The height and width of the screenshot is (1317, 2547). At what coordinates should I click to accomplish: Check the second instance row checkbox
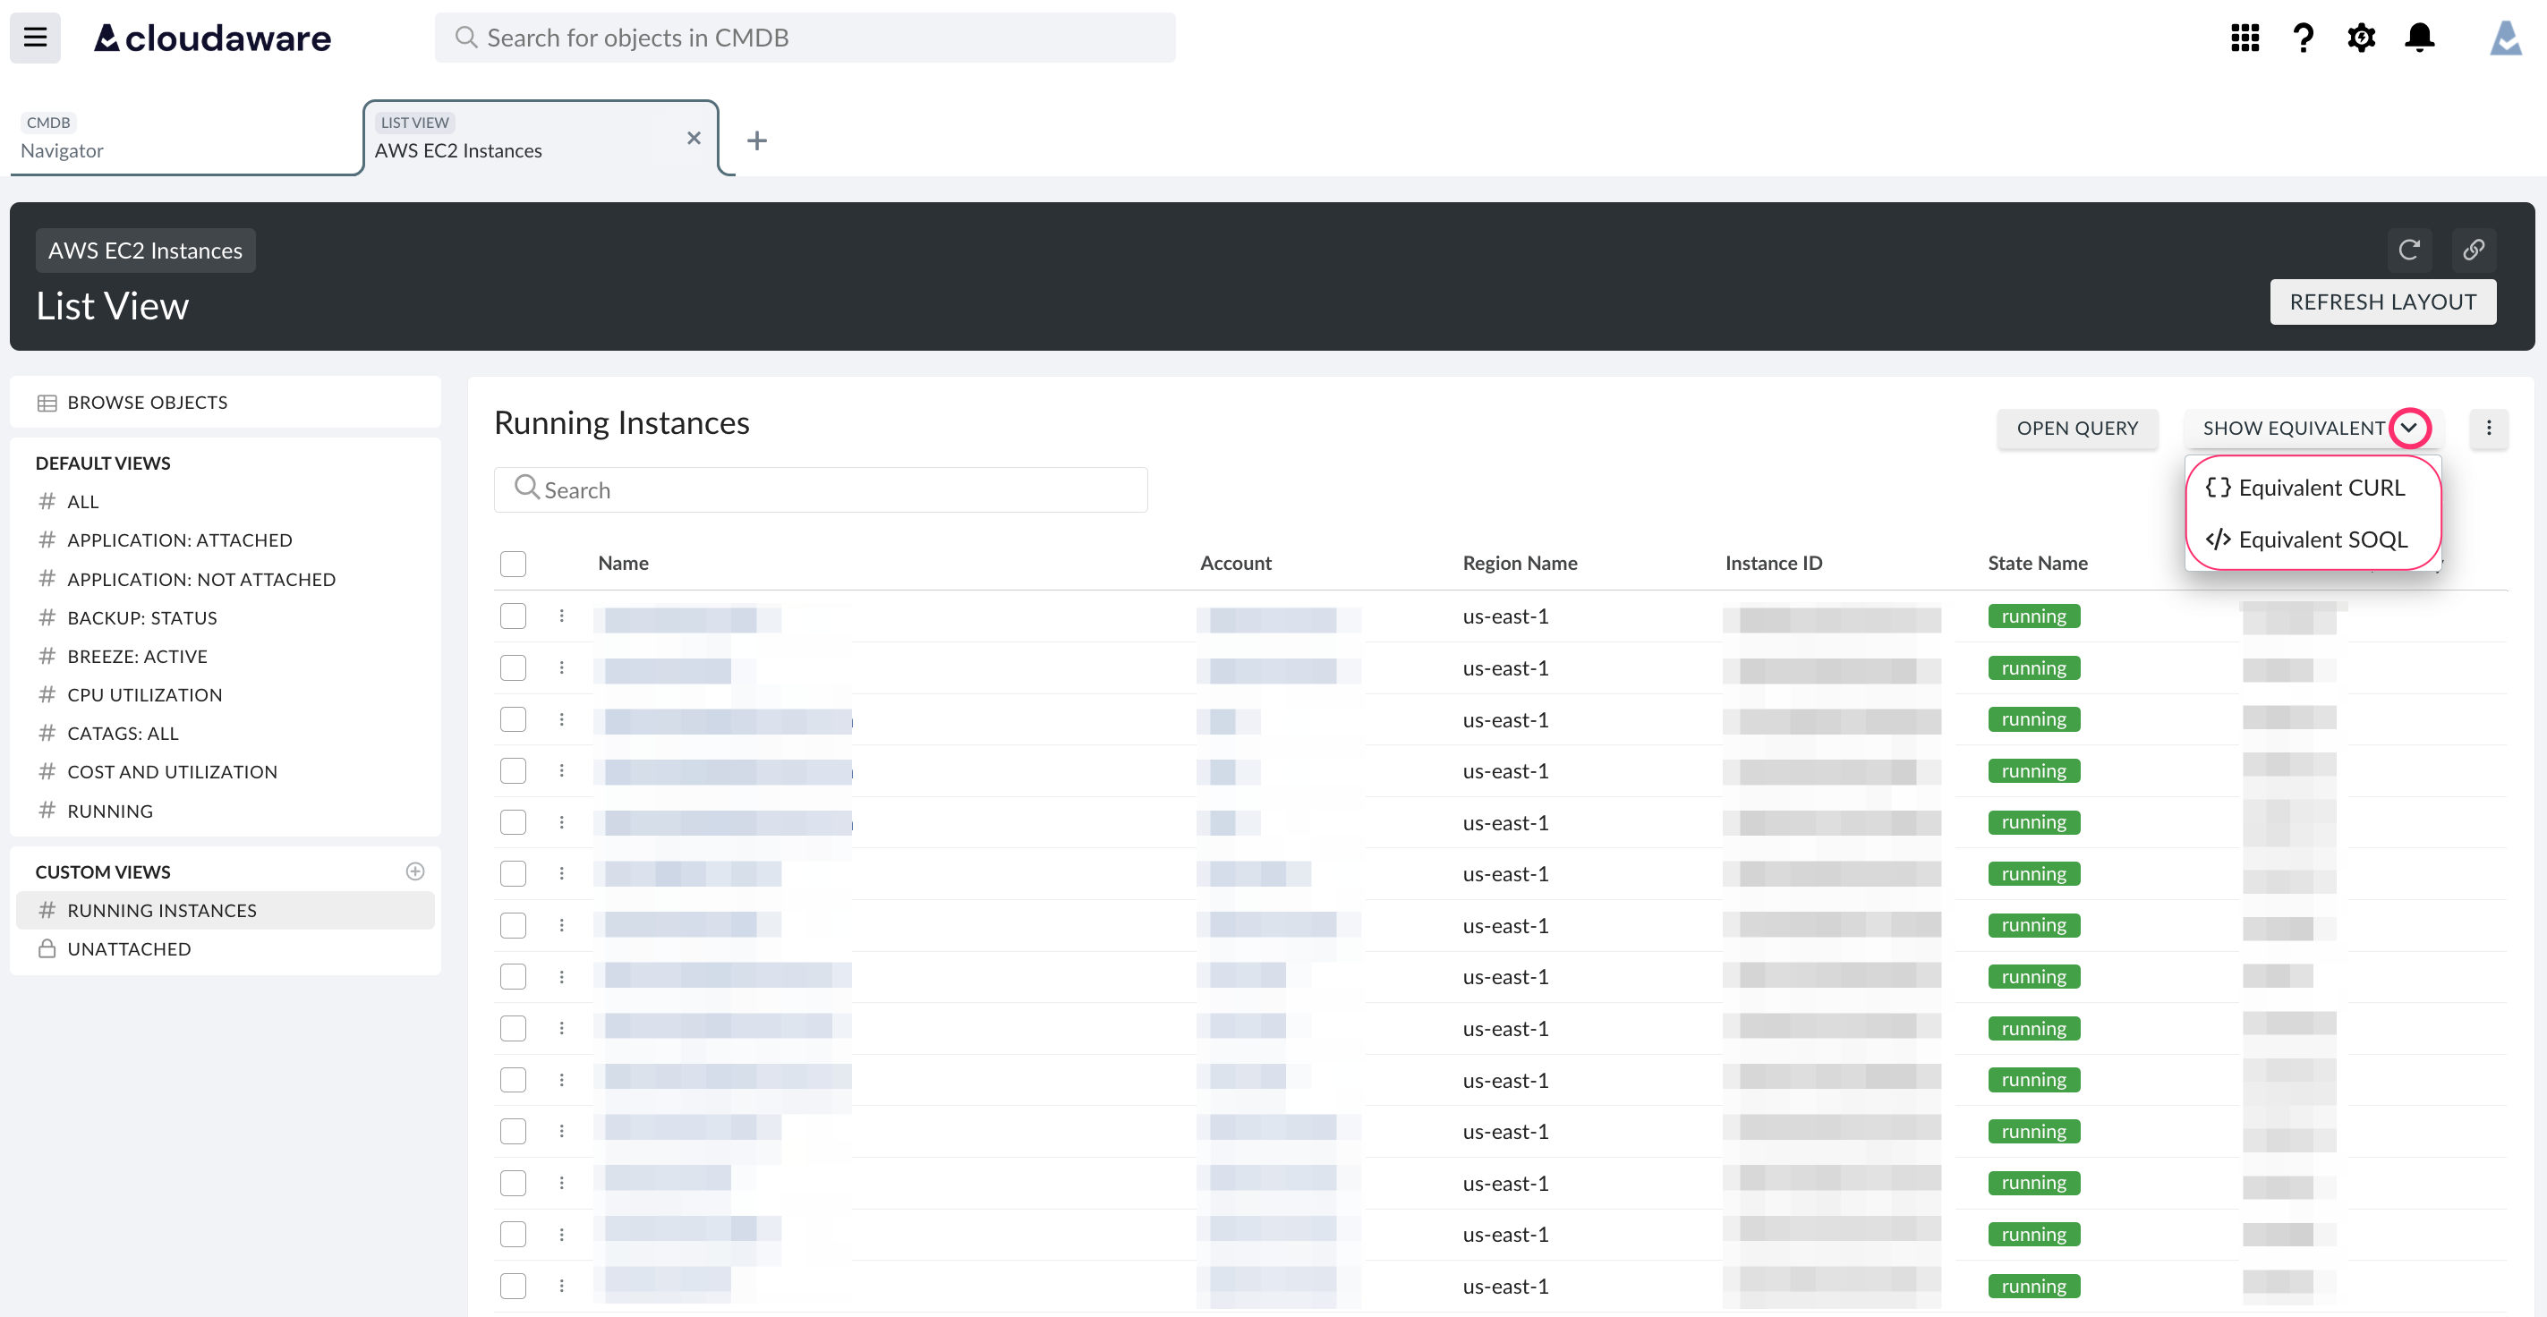pyautogui.click(x=513, y=667)
